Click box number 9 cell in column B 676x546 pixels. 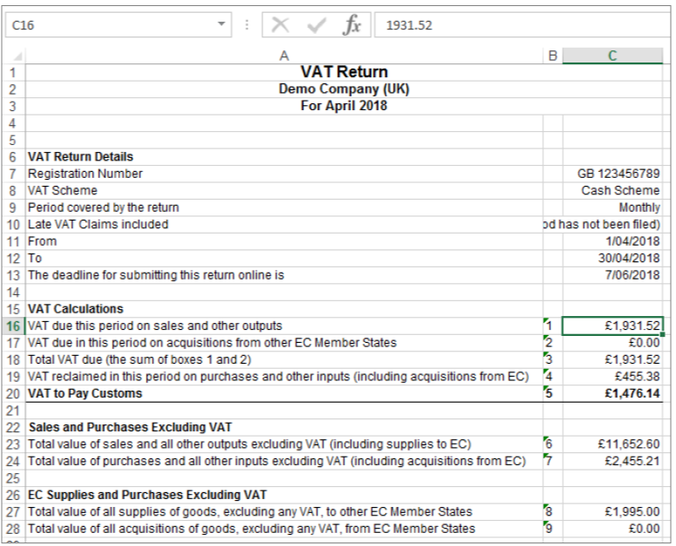tap(553, 529)
